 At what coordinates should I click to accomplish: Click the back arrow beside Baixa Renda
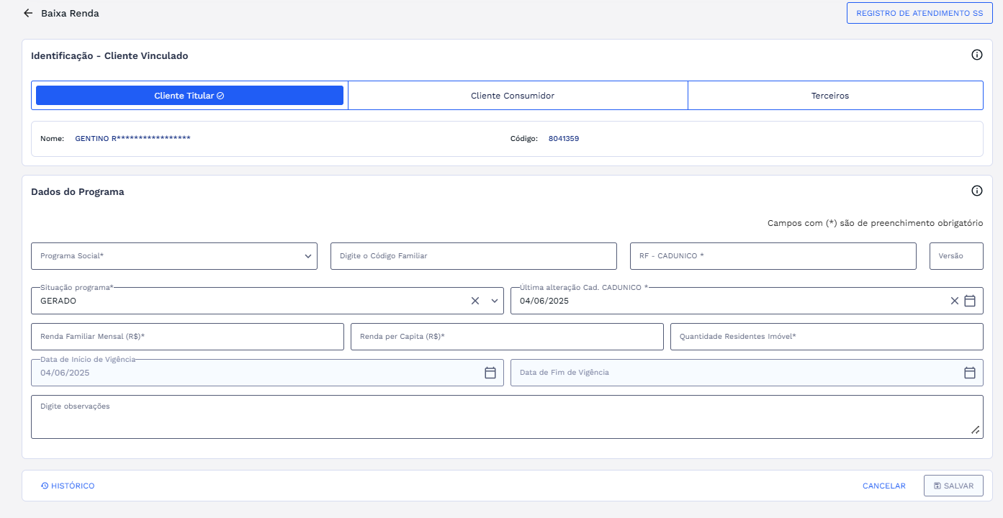(28, 13)
